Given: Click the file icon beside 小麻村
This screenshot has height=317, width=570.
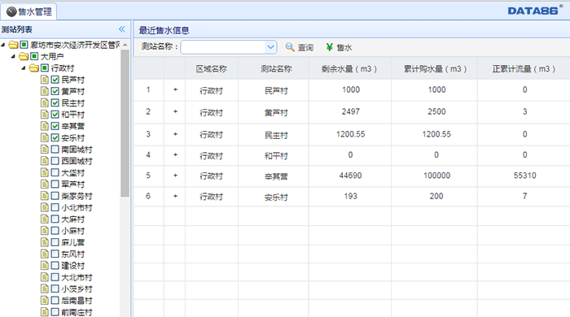Looking at the screenshot, I should coord(44,231).
